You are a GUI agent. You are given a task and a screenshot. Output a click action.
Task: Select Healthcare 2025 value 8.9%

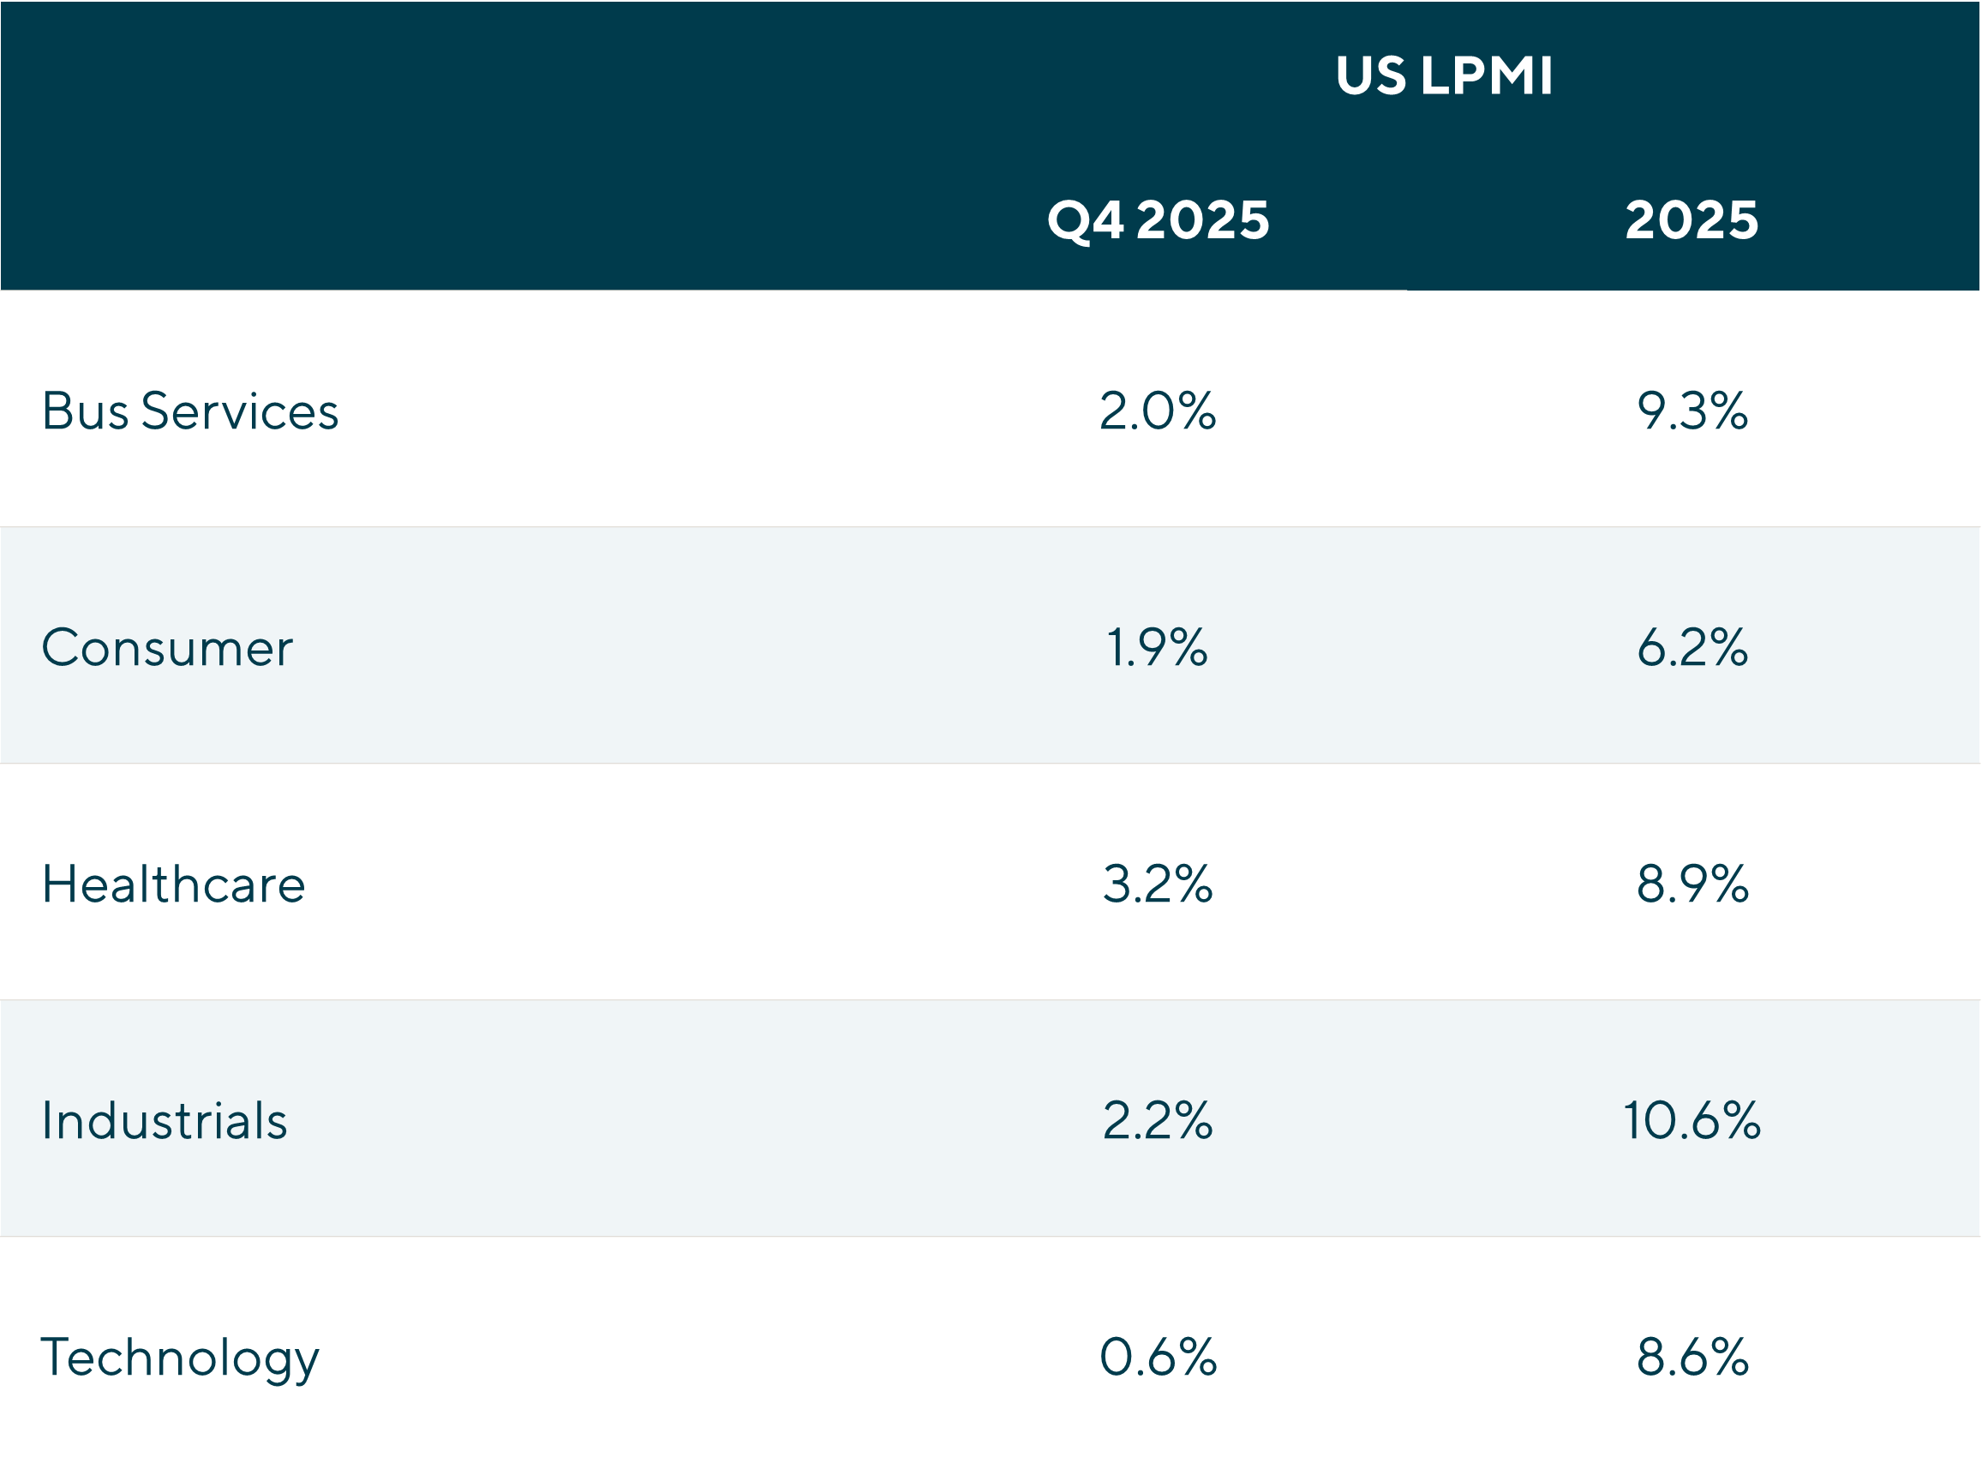[1692, 884]
